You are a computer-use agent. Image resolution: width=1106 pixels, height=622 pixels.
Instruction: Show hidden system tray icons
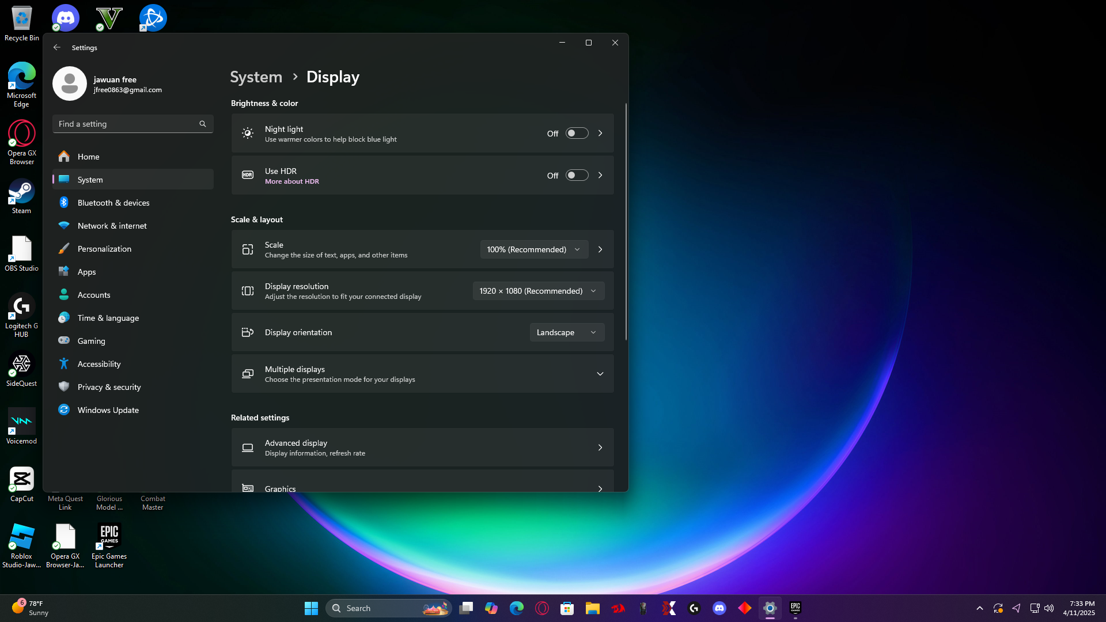click(979, 608)
